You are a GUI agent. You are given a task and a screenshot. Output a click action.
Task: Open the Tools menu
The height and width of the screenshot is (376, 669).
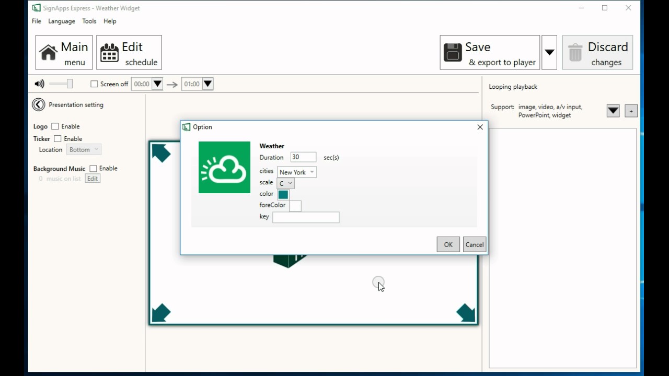[x=89, y=21]
